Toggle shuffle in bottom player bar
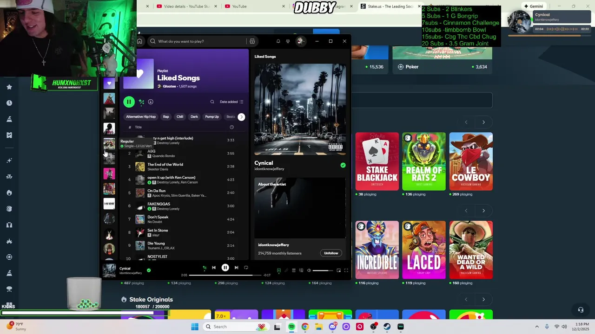This screenshot has height=334, width=595. tap(205, 268)
